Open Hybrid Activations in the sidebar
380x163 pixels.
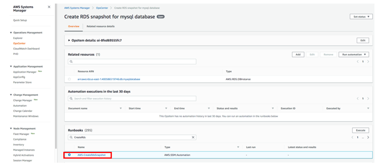coord(23,155)
